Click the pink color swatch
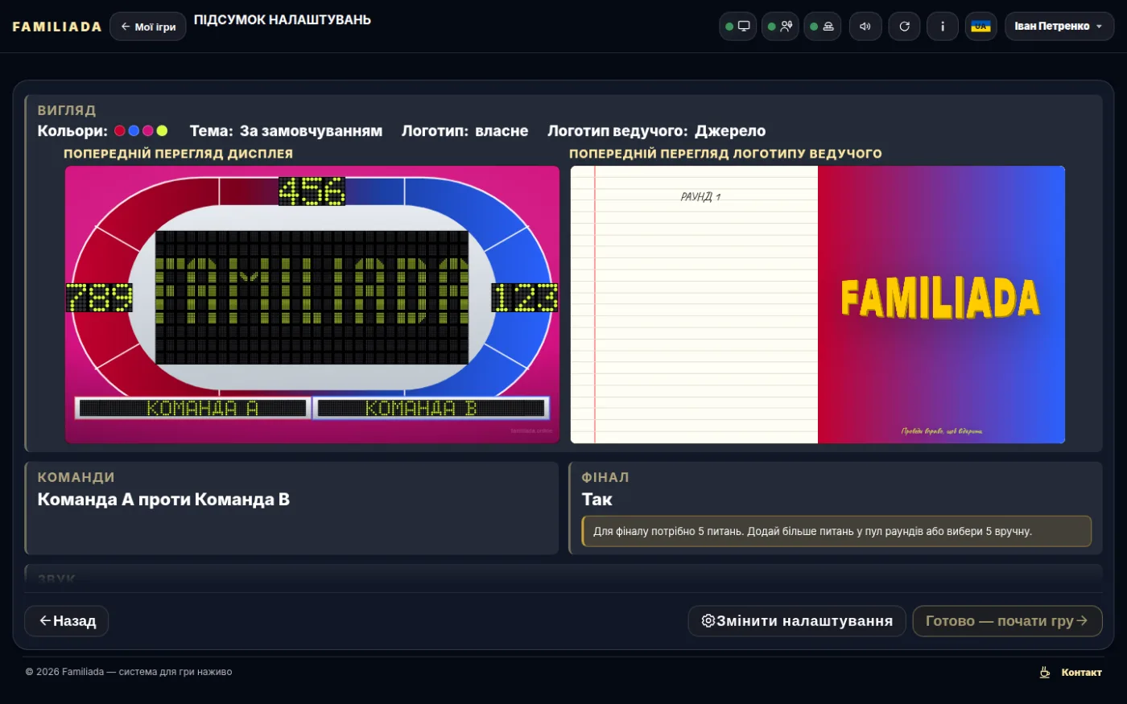The width and height of the screenshot is (1127, 704). (148, 131)
